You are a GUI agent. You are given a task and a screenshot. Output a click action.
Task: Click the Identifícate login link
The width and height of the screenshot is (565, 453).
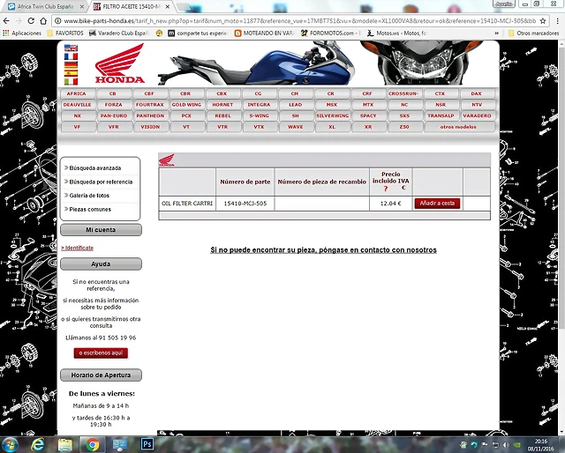(x=77, y=248)
